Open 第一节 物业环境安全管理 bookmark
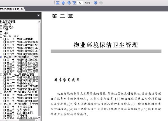This screenshot has height=121, width=168. pyautogui.click(x=22, y=78)
